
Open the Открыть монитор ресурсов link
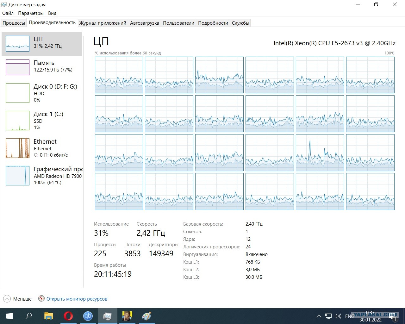[x=77, y=299]
